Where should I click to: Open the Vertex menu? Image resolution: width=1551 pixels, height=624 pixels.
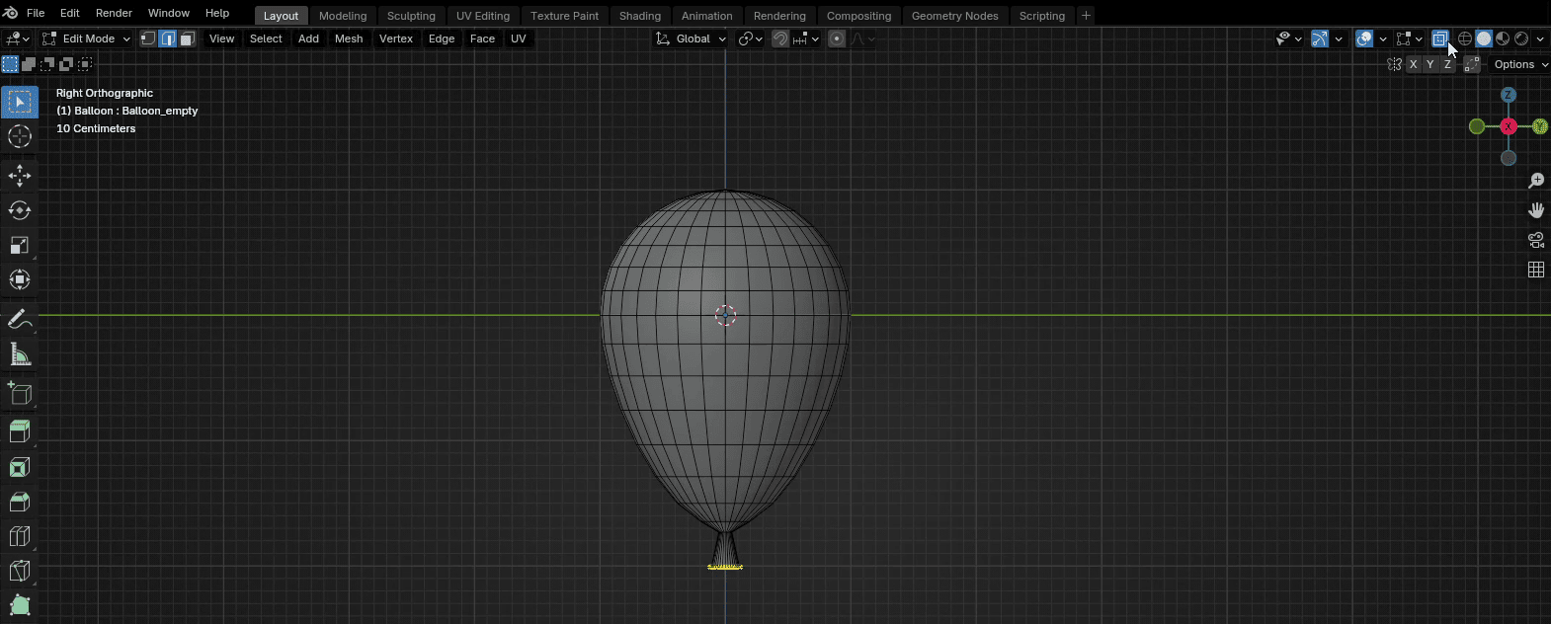pos(395,39)
